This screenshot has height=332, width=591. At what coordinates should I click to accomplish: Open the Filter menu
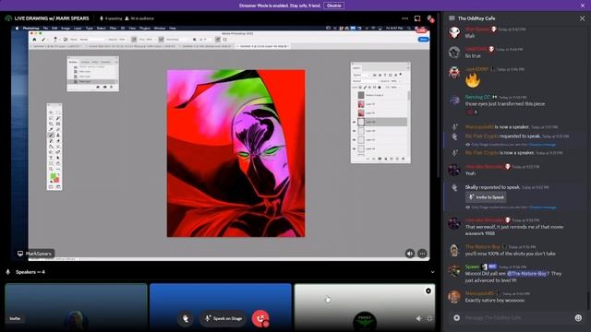coord(113,29)
